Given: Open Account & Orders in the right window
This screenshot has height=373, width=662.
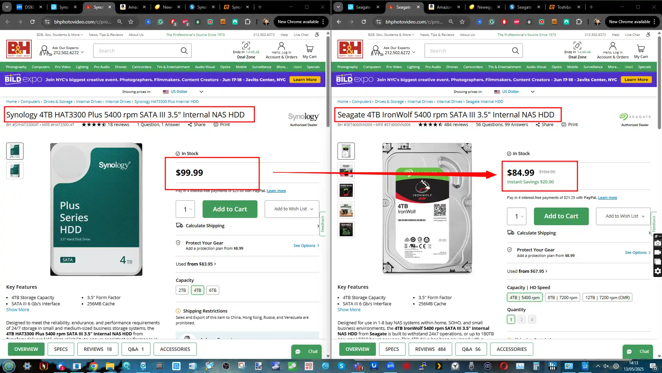Looking at the screenshot, I should (x=613, y=51).
